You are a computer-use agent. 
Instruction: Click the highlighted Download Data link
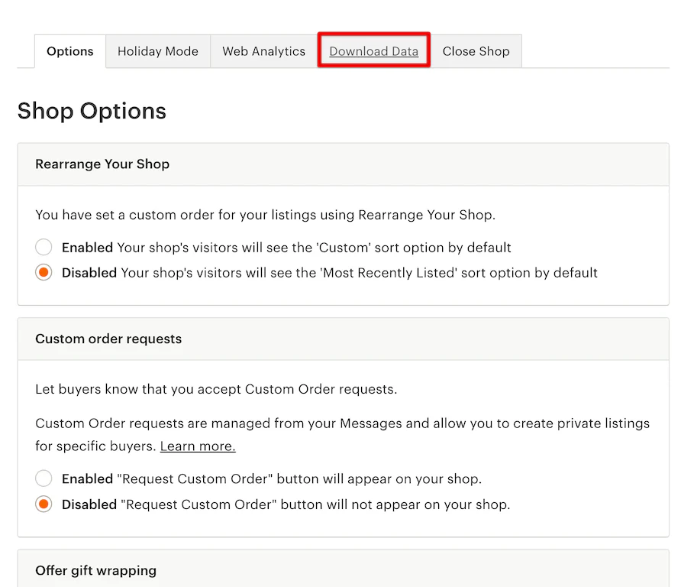[373, 51]
